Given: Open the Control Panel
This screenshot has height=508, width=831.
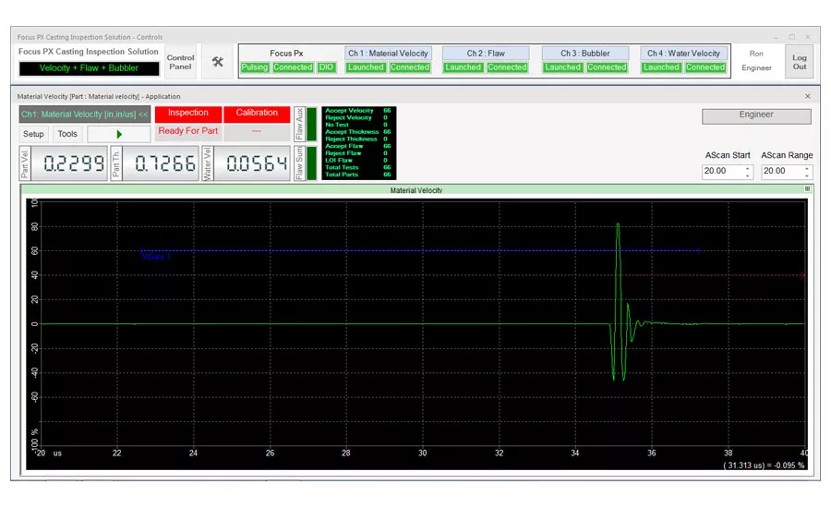Looking at the screenshot, I should click(180, 62).
